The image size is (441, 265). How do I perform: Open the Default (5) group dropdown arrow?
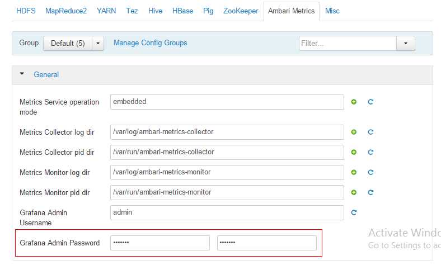click(x=98, y=43)
